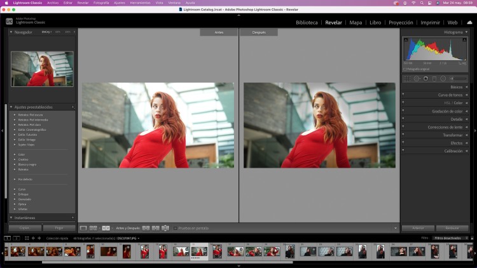Open macOS Spotlight search icon

tap(422, 3)
